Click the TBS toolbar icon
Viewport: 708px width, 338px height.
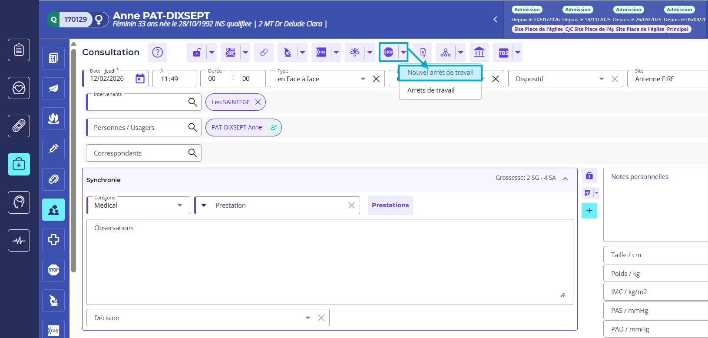pos(503,53)
